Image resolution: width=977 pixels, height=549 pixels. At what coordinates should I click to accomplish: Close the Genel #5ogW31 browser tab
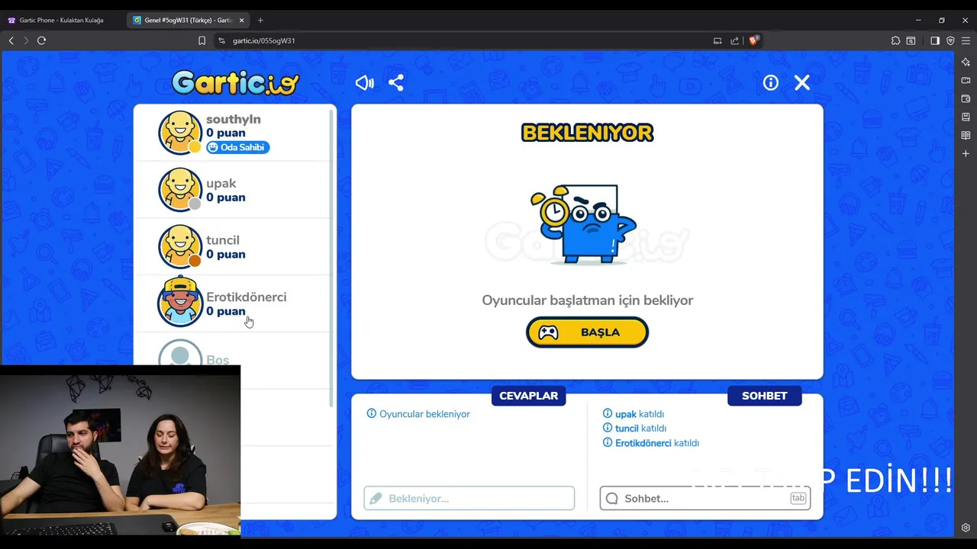click(242, 20)
